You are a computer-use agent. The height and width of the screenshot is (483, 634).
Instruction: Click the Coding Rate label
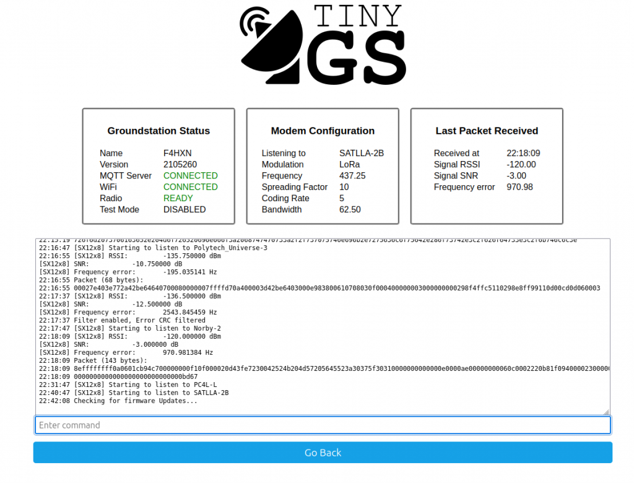pos(285,199)
